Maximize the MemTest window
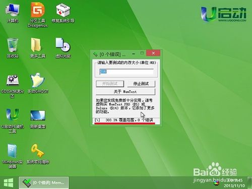This screenshot has width=252, height=189. click(142, 53)
